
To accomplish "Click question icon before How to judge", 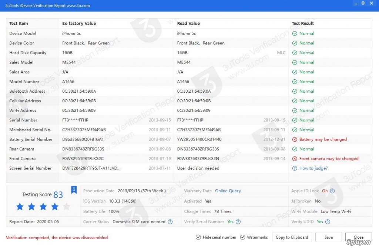I will pyautogui.click(x=295, y=168).
